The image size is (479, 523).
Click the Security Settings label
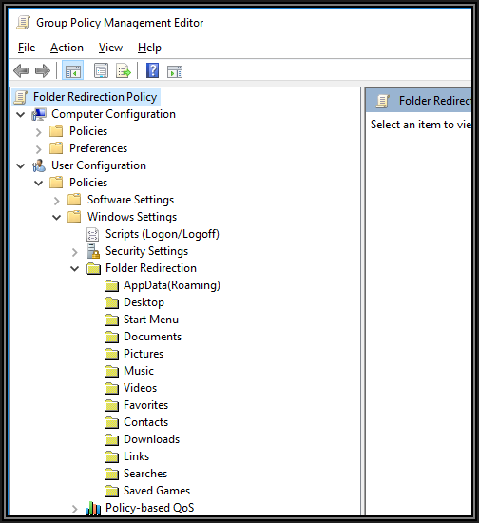[x=146, y=251]
